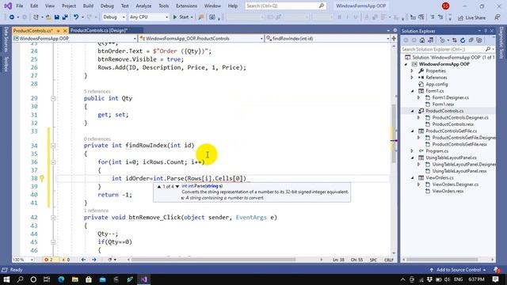The image size is (507, 285).
Task: Open the Debug menu
Action: pos(107,6)
